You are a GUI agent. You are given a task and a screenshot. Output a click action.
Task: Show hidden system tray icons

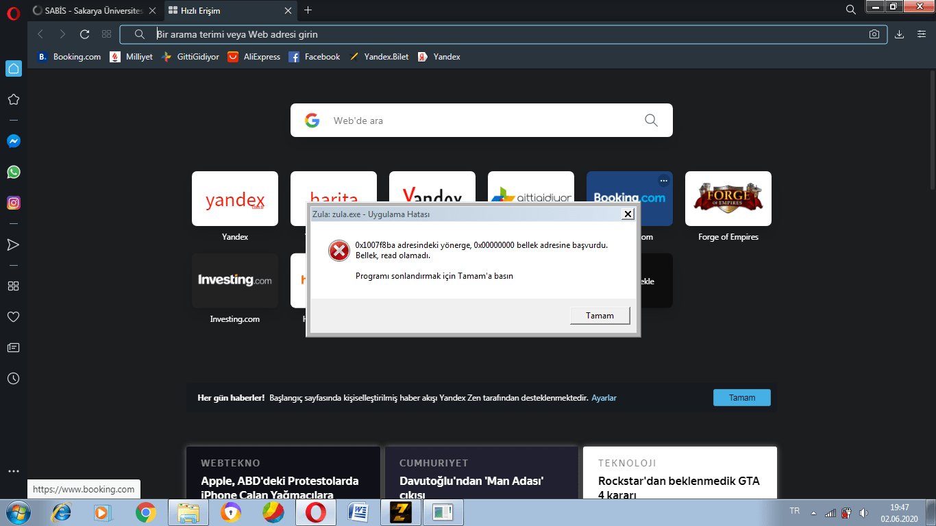[x=813, y=512]
